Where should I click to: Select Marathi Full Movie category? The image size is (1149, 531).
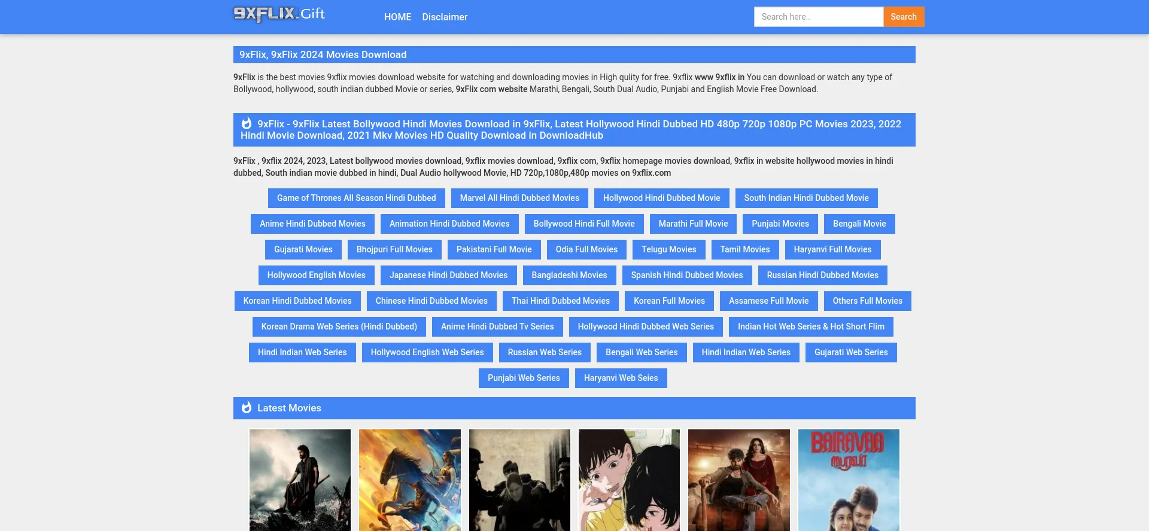coord(694,224)
